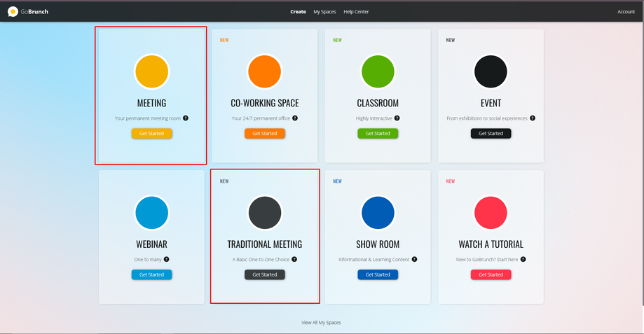
Task: Open the help icon next to One to many
Action: [x=166, y=259]
